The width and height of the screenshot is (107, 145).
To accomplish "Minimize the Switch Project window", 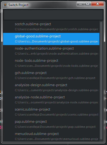I will pyautogui.click(x=81, y=4).
